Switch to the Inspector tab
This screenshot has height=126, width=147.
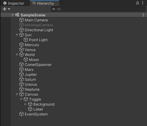tap(14, 3)
